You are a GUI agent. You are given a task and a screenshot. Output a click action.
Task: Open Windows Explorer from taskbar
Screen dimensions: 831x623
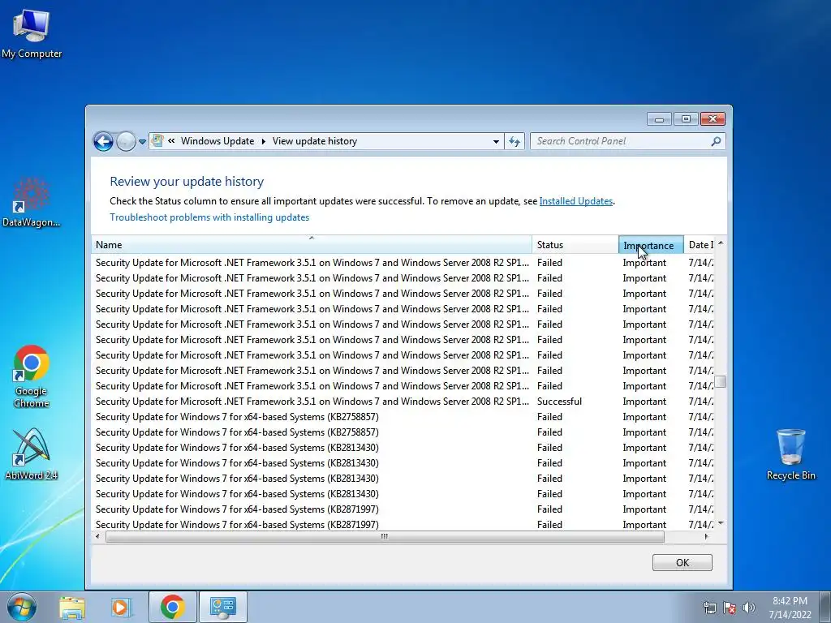pos(72,607)
